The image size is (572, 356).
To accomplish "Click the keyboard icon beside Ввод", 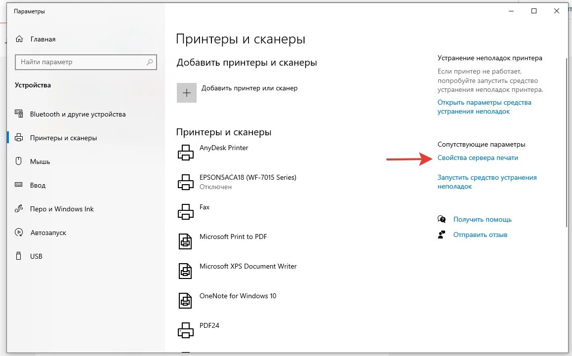I will 19,185.
